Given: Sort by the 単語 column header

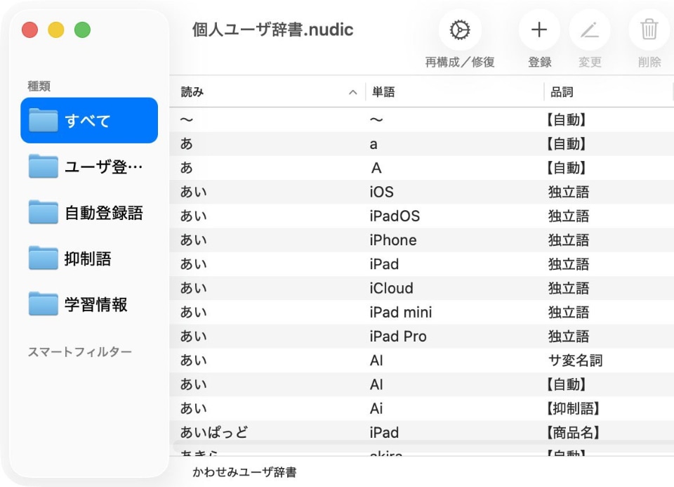Looking at the screenshot, I should tap(383, 92).
